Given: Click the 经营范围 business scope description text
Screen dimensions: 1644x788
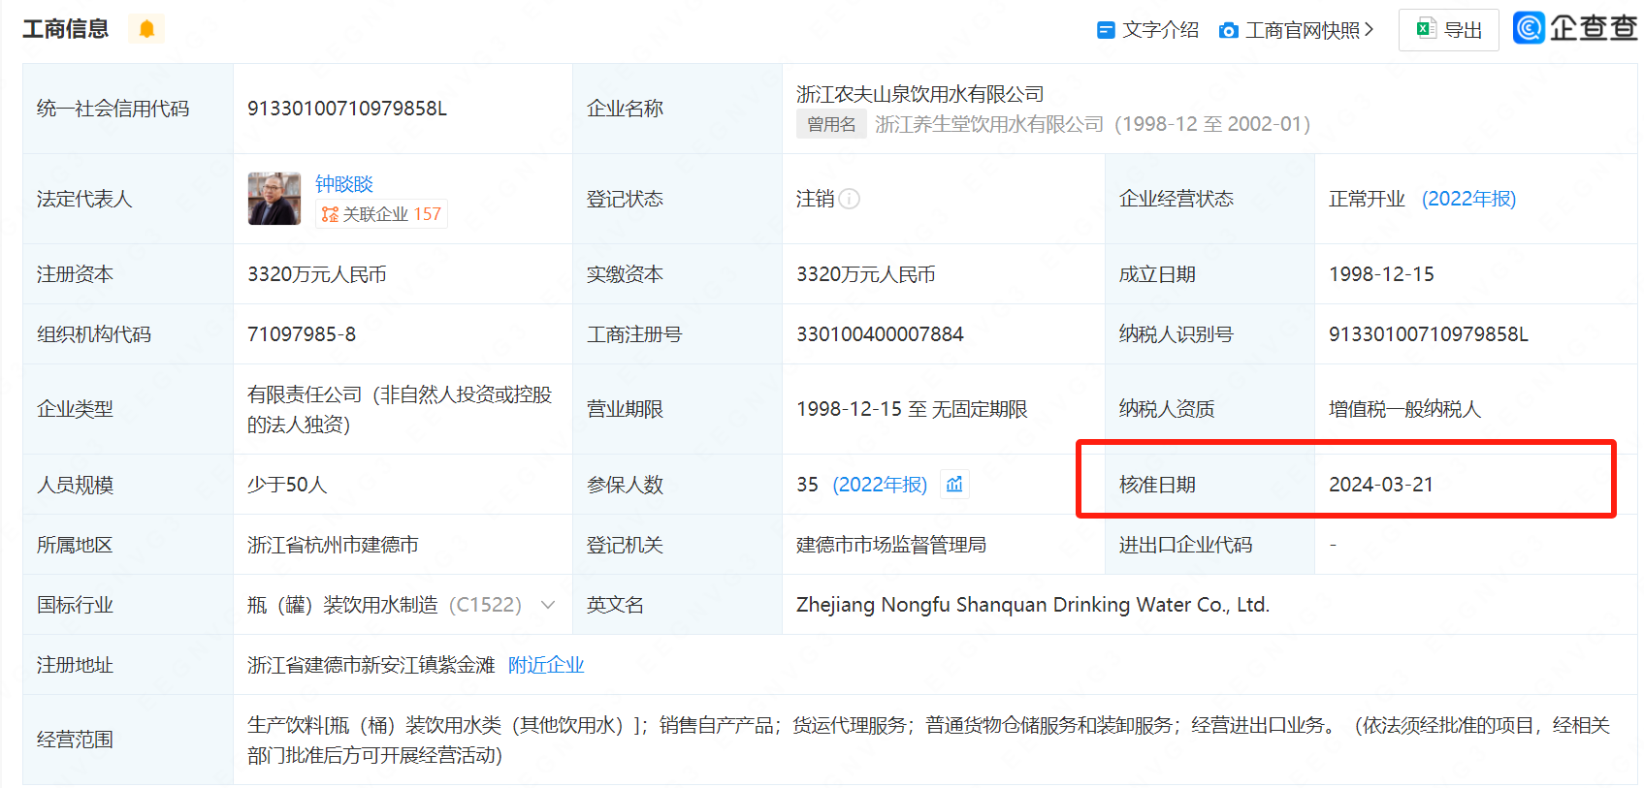Looking at the screenshot, I should tap(928, 740).
